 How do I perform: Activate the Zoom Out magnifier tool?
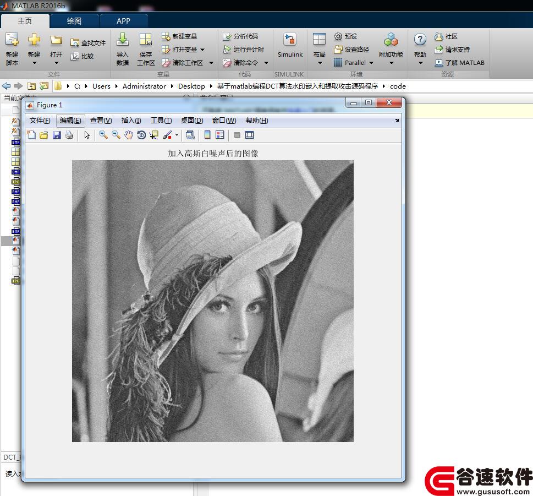[116, 135]
